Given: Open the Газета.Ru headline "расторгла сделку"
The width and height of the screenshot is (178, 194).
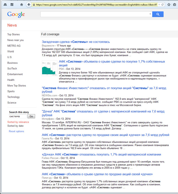Looking at the screenshot, I should point(105,135).
